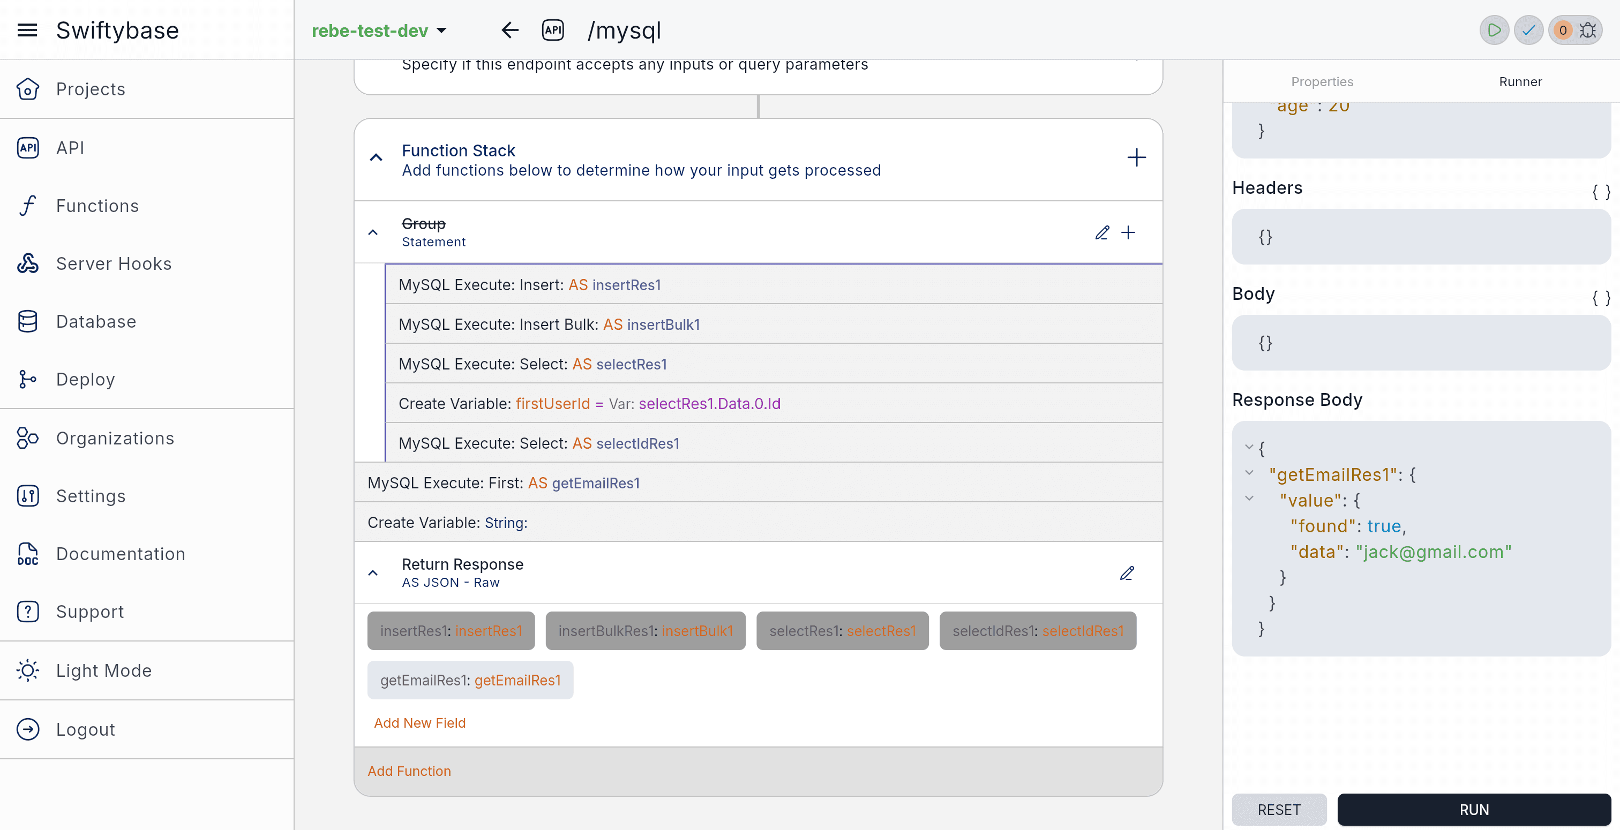Collapse the value node in response
Image resolution: width=1620 pixels, height=830 pixels.
pos(1249,499)
